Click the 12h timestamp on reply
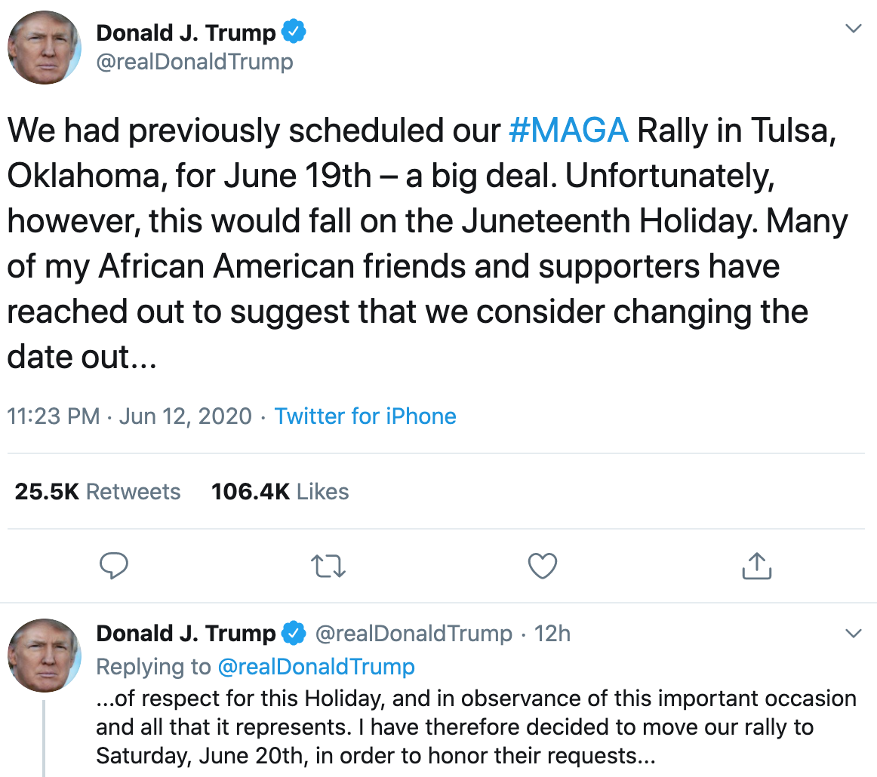This screenshot has width=877, height=777. point(552,634)
